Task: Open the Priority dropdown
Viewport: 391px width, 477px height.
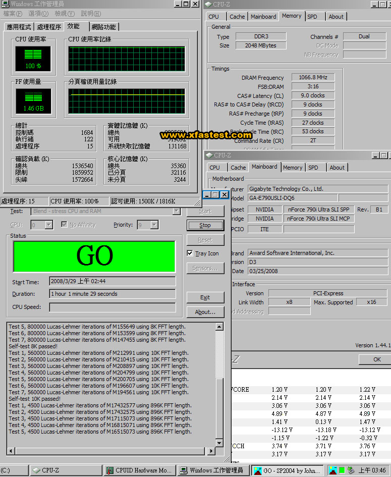Action: click(x=154, y=225)
